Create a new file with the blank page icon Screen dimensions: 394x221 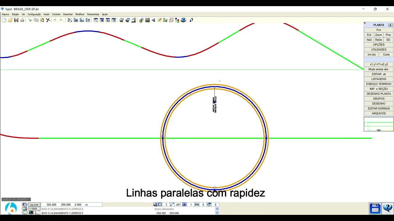[x=4, y=20]
